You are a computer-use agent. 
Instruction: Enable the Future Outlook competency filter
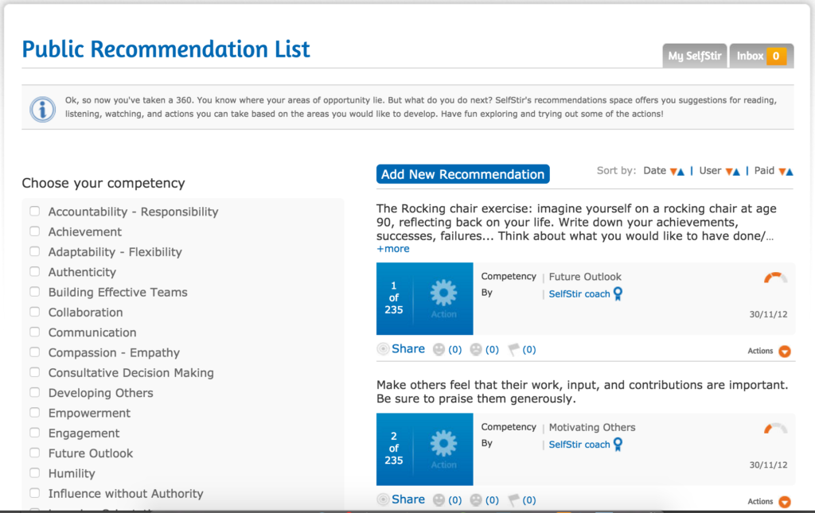click(35, 453)
